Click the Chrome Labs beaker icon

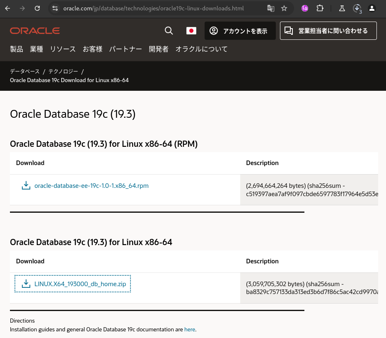click(342, 8)
